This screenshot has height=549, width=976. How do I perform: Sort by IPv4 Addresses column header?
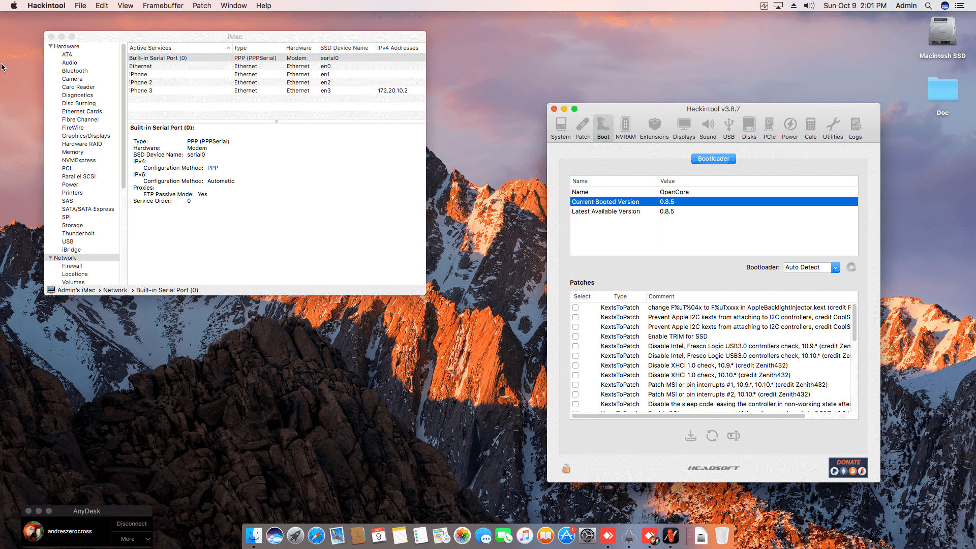pos(400,48)
